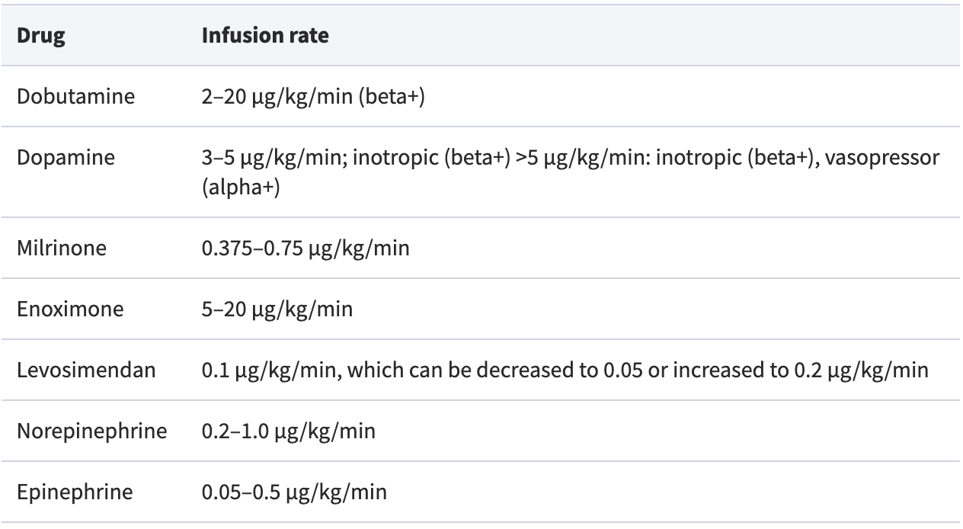963x529 pixels.
Task: Click the Infusion rate column header
Action: (x=265, y=36)
